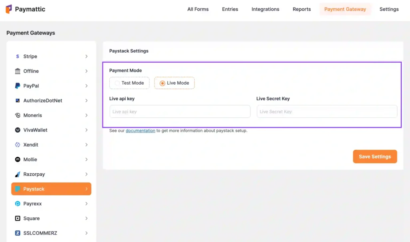The image size is (410, 242).
Task: Select Moneris gateway label
Action: (x=33, y=115)
